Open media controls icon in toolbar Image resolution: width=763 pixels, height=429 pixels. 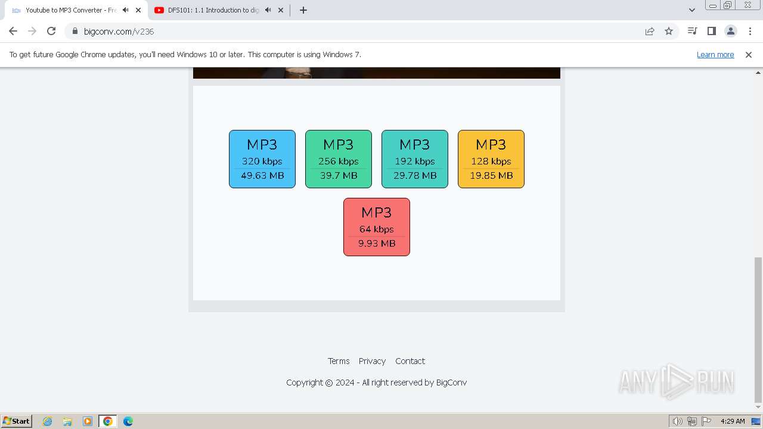692,31
